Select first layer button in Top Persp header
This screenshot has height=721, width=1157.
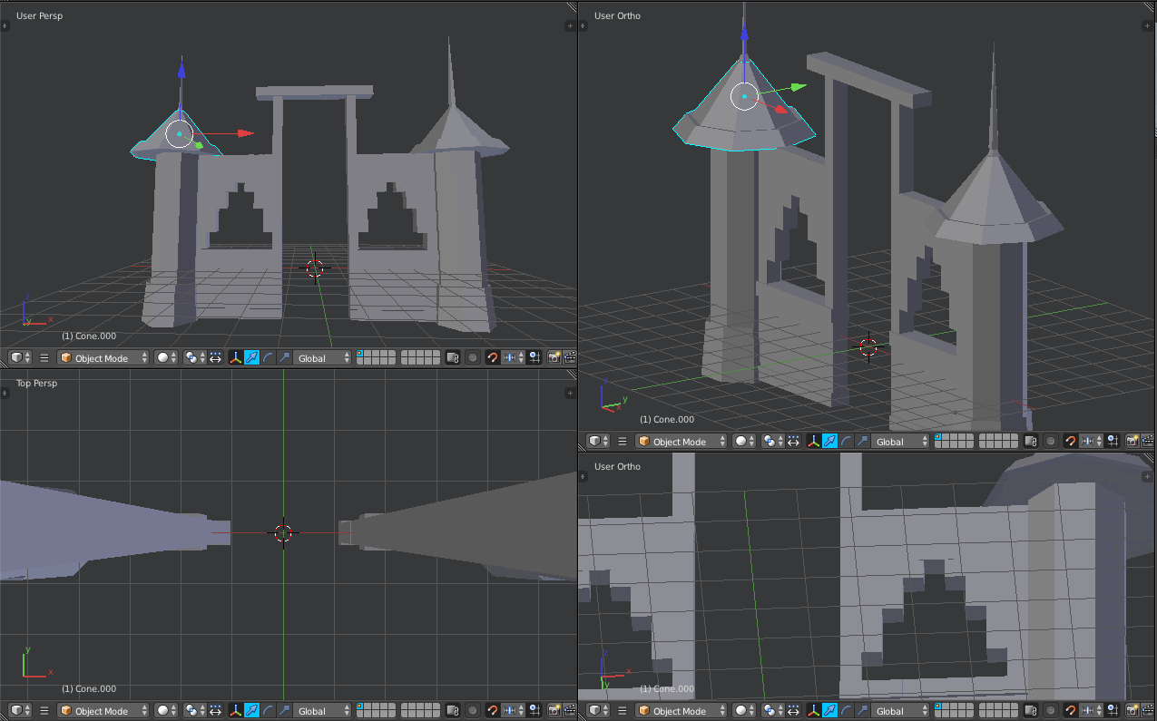point(360,706)
